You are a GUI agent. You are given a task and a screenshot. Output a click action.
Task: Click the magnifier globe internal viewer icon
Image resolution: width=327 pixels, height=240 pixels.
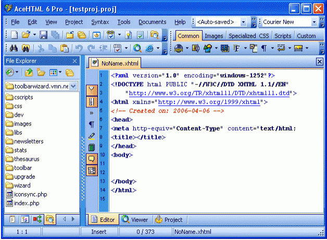[x=137, y=48]
